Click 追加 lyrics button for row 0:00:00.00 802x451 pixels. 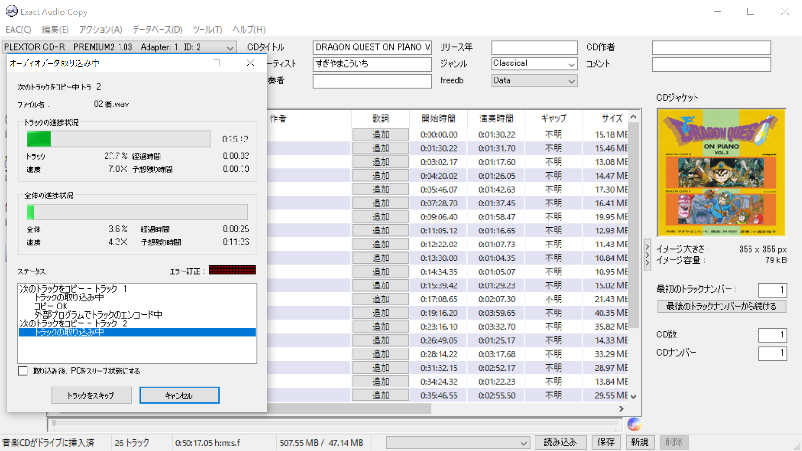380,134
